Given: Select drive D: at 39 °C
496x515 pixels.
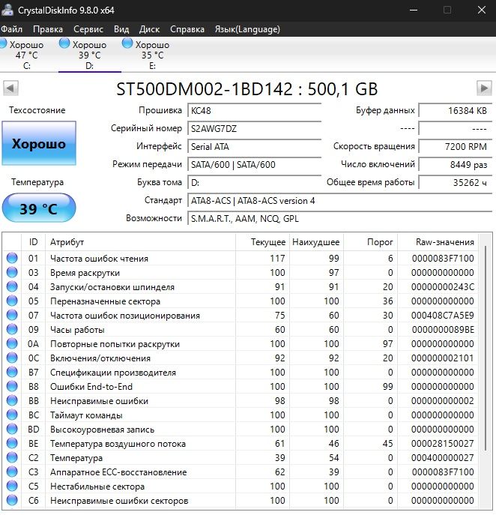Looking at the screenshot, I should click(x=89, y=55).
